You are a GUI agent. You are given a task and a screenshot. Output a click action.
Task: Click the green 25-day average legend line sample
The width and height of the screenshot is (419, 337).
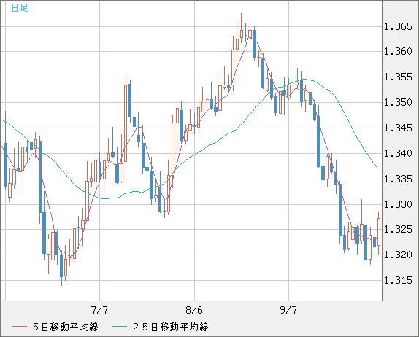119,327
